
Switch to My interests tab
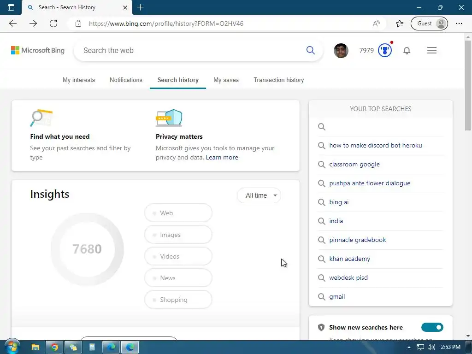[x=78, y=80]
